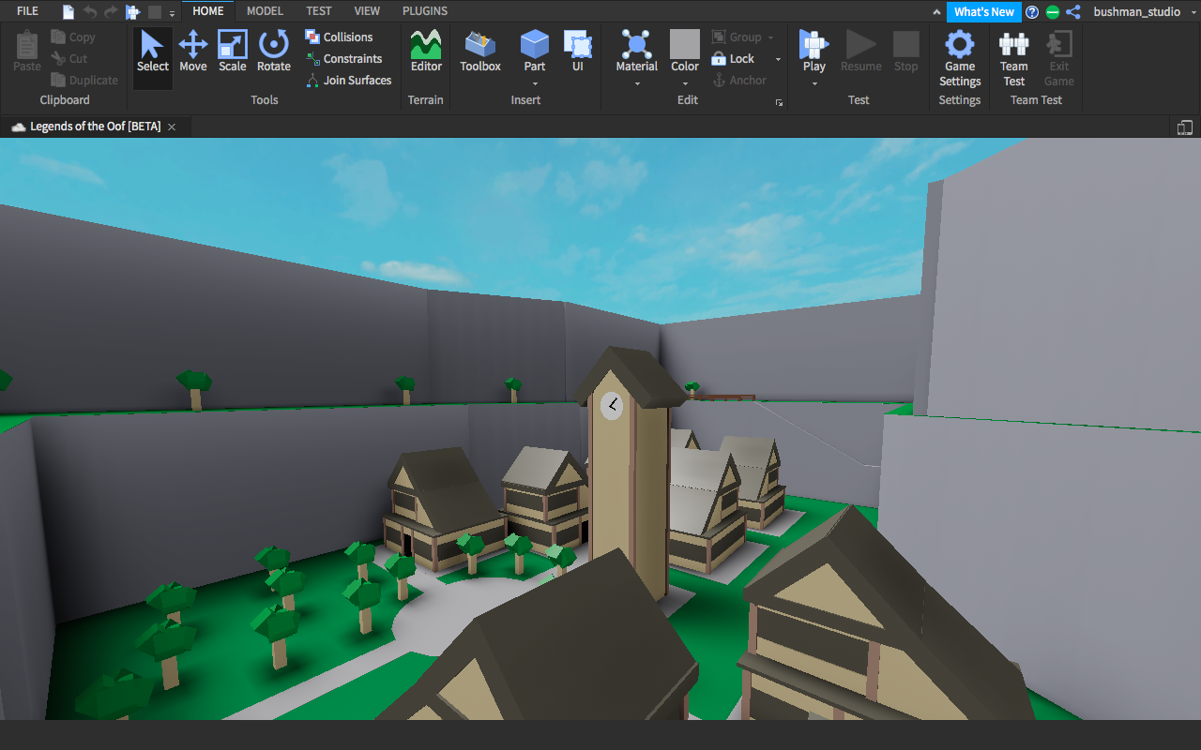Open the PLUGINS ribbon tab
This screenshot has width=1201, height=750.
(425, 11)
